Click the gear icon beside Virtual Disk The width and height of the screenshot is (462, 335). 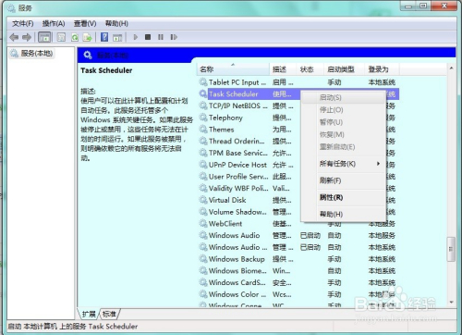click(x=203, y=200)
